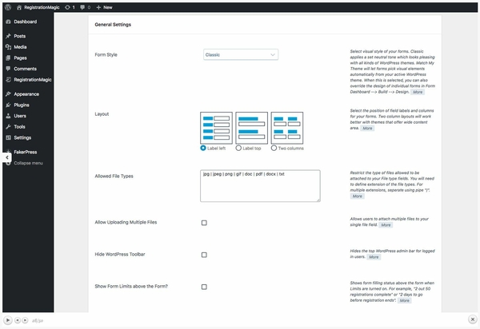Select the Label top layout radio

point(238,148)
